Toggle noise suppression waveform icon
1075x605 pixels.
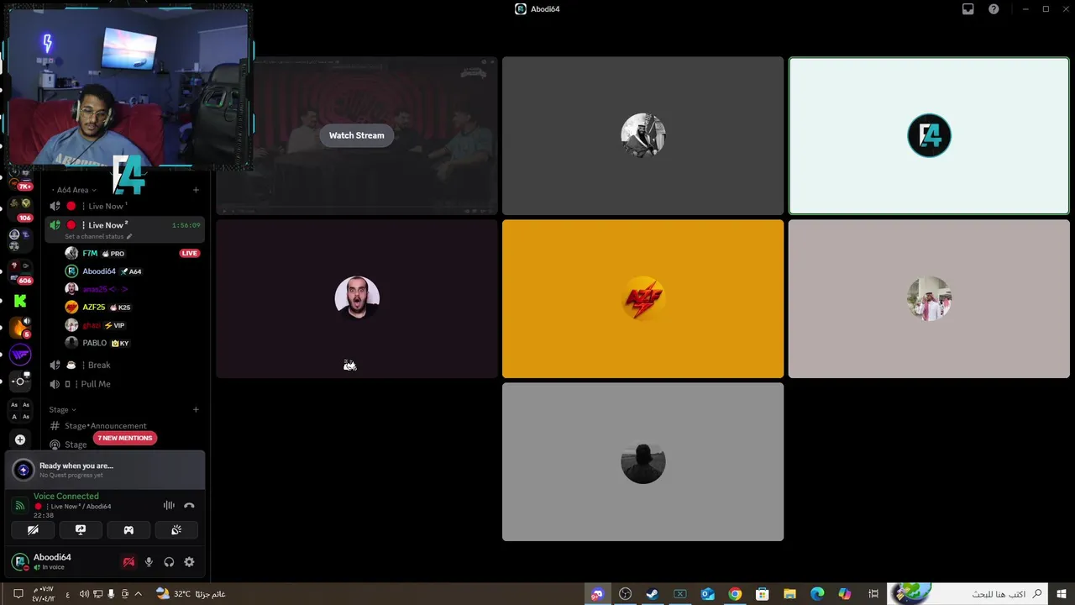[169, 506]
